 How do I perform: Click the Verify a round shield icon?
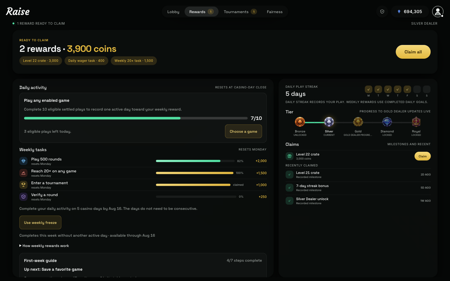coord(23,196)
